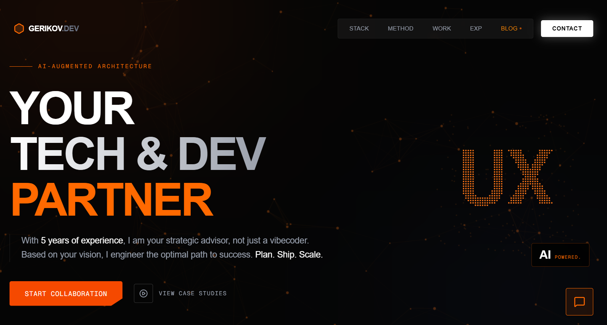Image resolution: width=607 pixels, height=325 pixels.
Task: Click the play circle icon
Action: [x=143, y=293]
